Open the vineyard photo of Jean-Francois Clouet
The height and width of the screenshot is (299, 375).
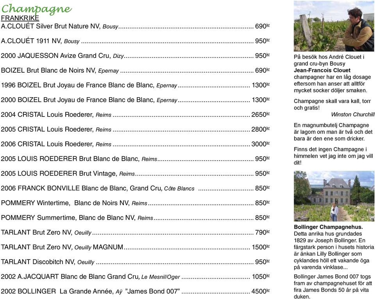click(x=334, y=26)
